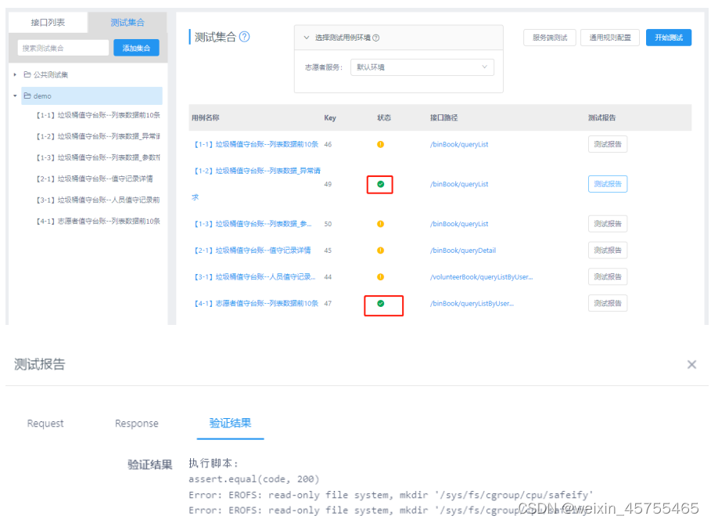The width and height of the screenshot is (711, 523).
Task: Click the orange status icon for case 【2-1】
Action: tap(380, 250)
